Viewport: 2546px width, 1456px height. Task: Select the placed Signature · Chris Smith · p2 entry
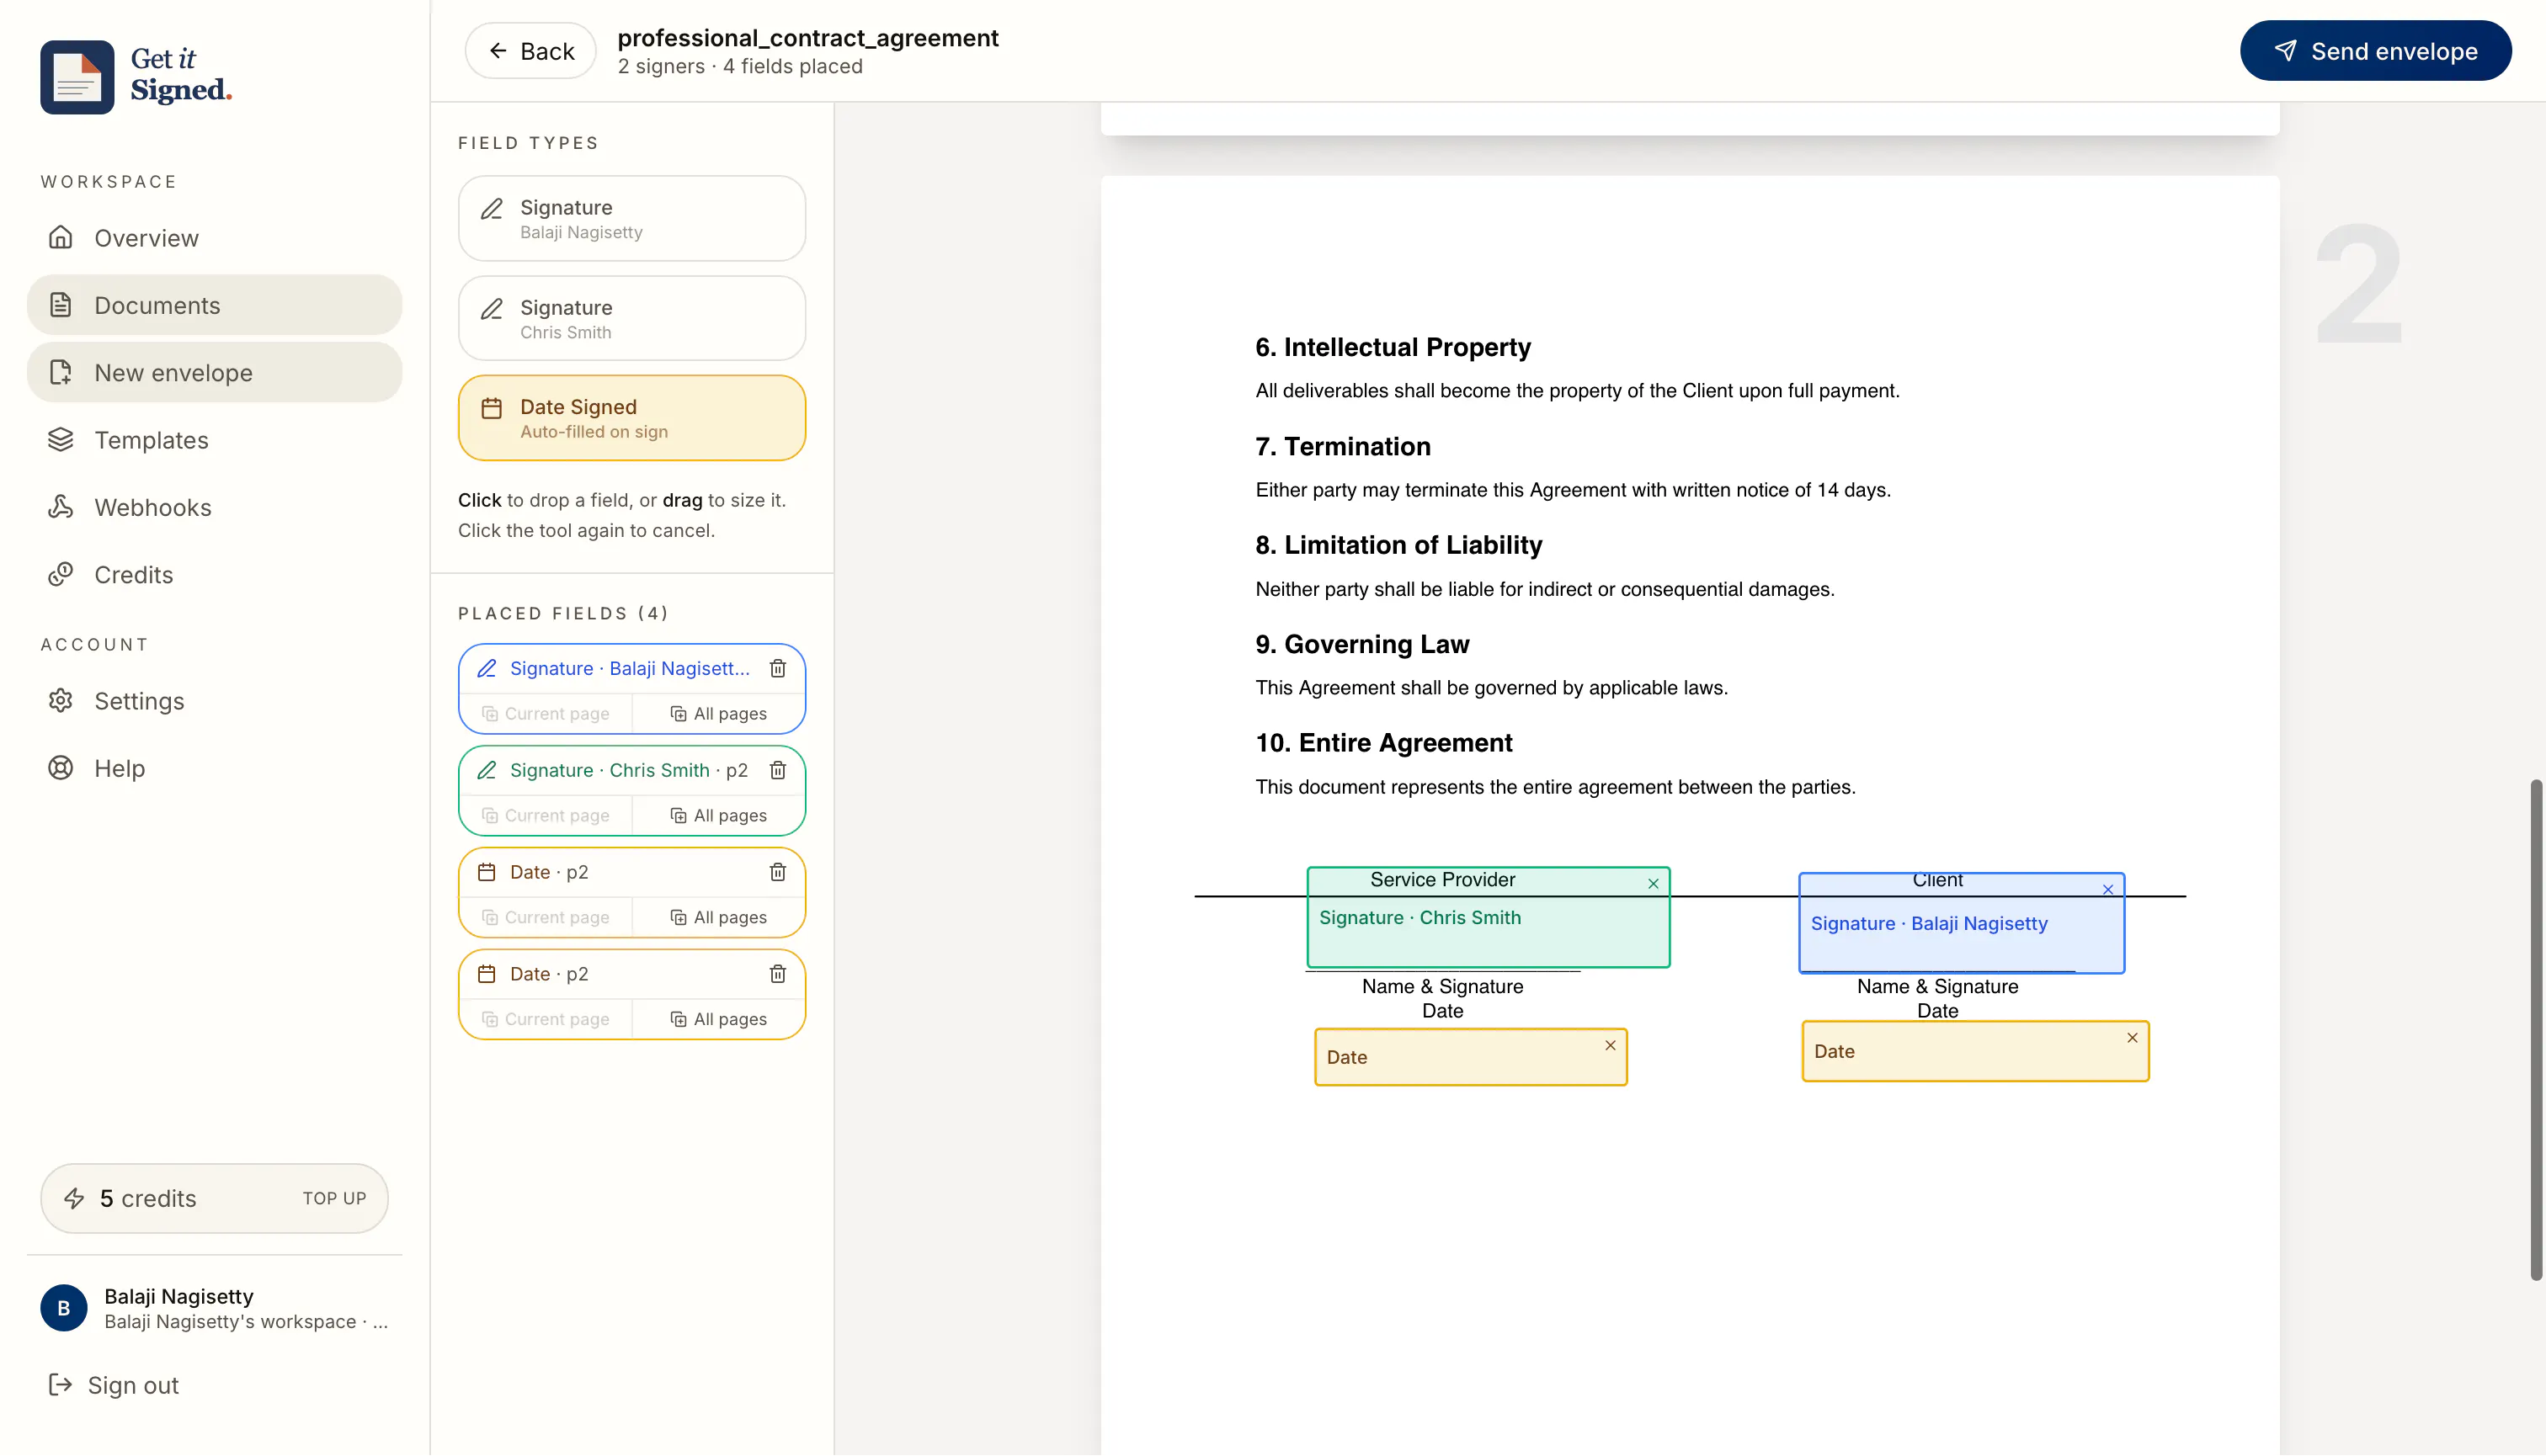tap(628, 770)
